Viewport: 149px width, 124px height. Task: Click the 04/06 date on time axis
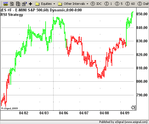point(63,113)
